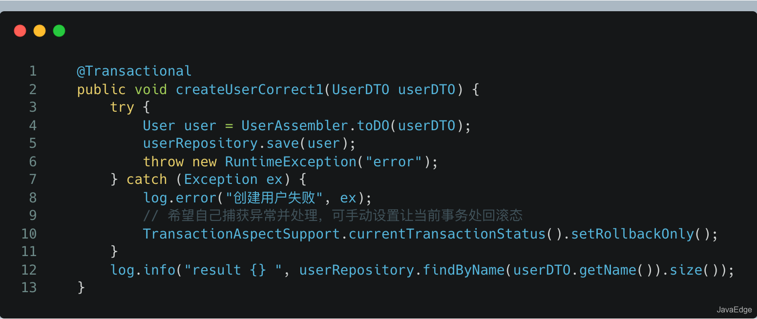The height and width of the screenshot is (319, 757).
Task: Click the JavaEdge watermark
Action: click(734, 310)
